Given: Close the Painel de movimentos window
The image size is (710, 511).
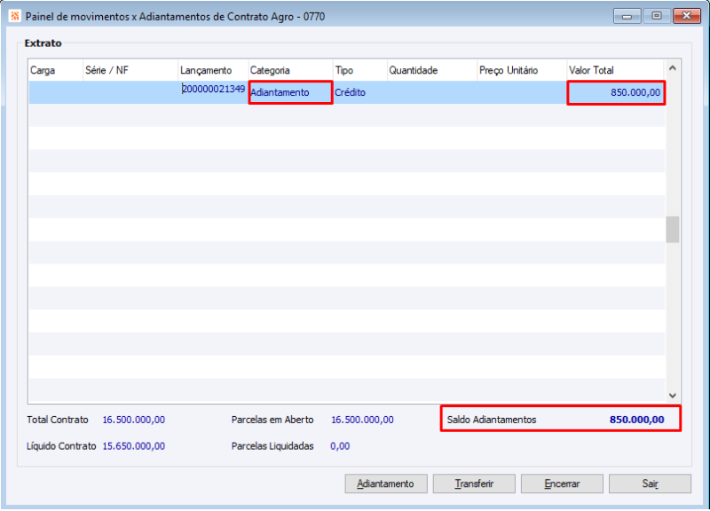Looking at the screenshot, I should coord(686,16).
